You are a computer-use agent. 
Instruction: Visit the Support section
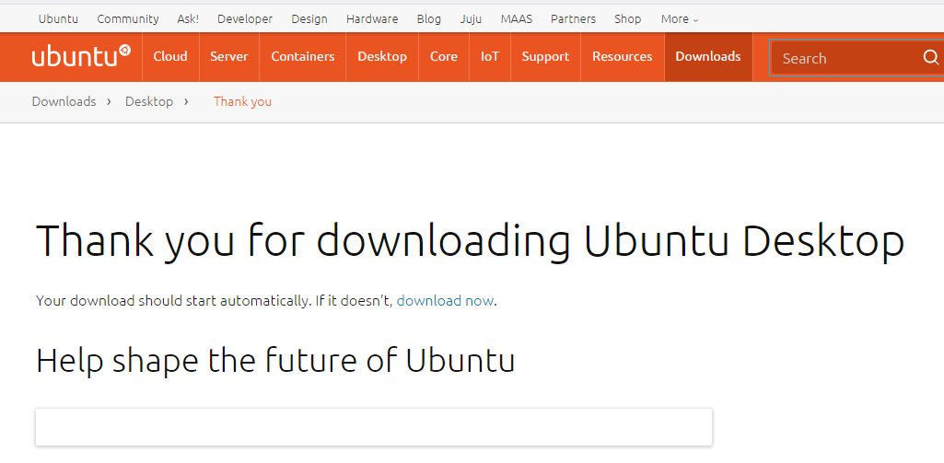coord(545,57)
